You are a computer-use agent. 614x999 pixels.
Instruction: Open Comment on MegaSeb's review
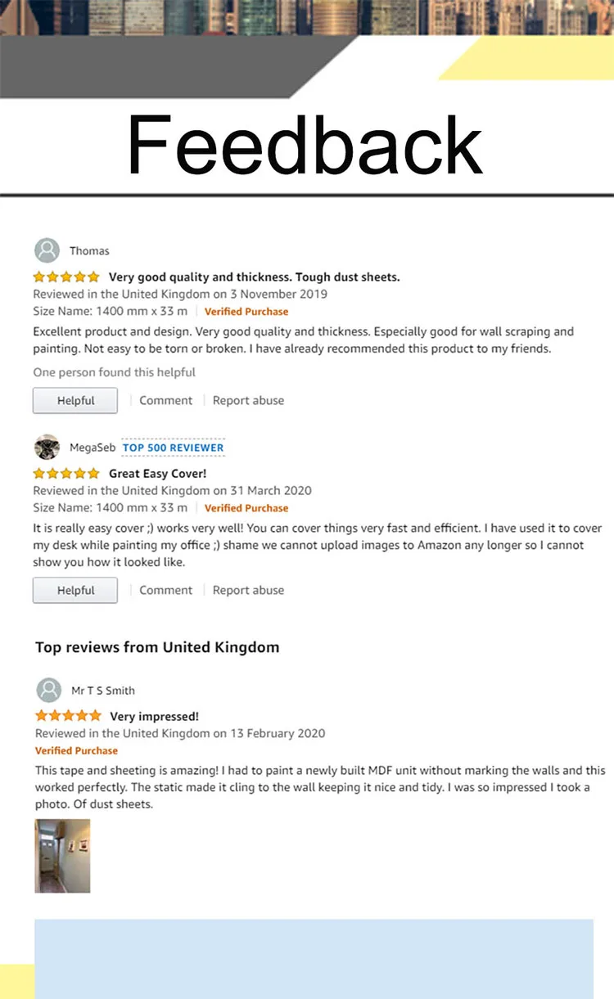(165, 591)
